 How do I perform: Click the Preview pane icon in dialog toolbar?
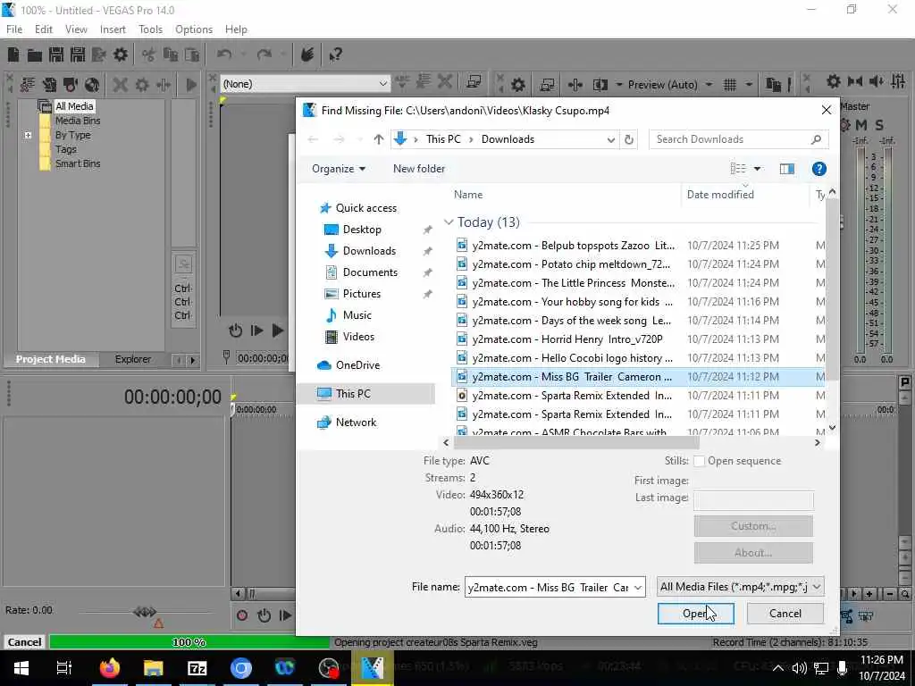[786, 169]
